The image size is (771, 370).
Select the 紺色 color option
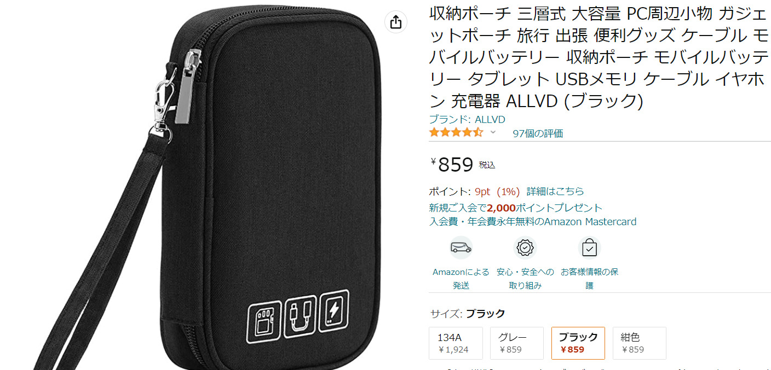(x=640, y=343)
